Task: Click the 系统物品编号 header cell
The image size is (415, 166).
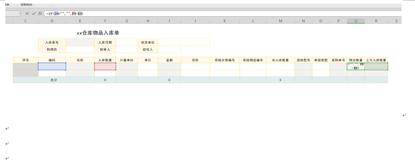Action: click(253, 60)
